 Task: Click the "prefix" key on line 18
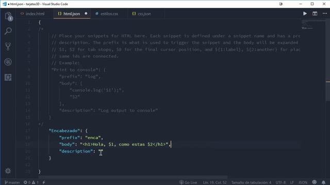(70, 138)
